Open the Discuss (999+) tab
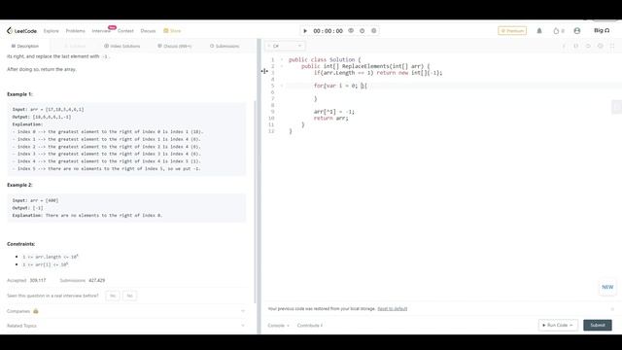Viewport: 622px width, 350px height. click(175, 46)
